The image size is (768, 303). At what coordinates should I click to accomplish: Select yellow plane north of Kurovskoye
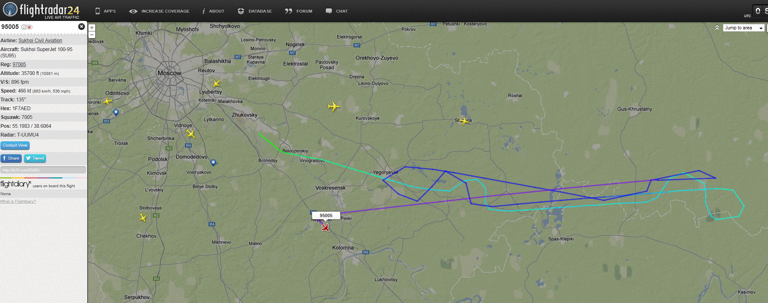click(334, 106)
